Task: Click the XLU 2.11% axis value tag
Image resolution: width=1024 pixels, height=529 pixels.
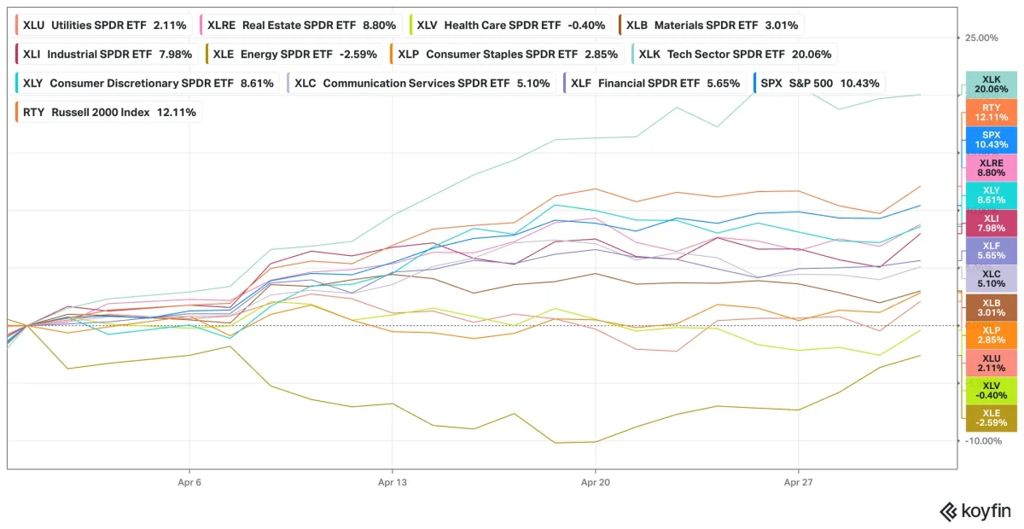Action: 991,363
